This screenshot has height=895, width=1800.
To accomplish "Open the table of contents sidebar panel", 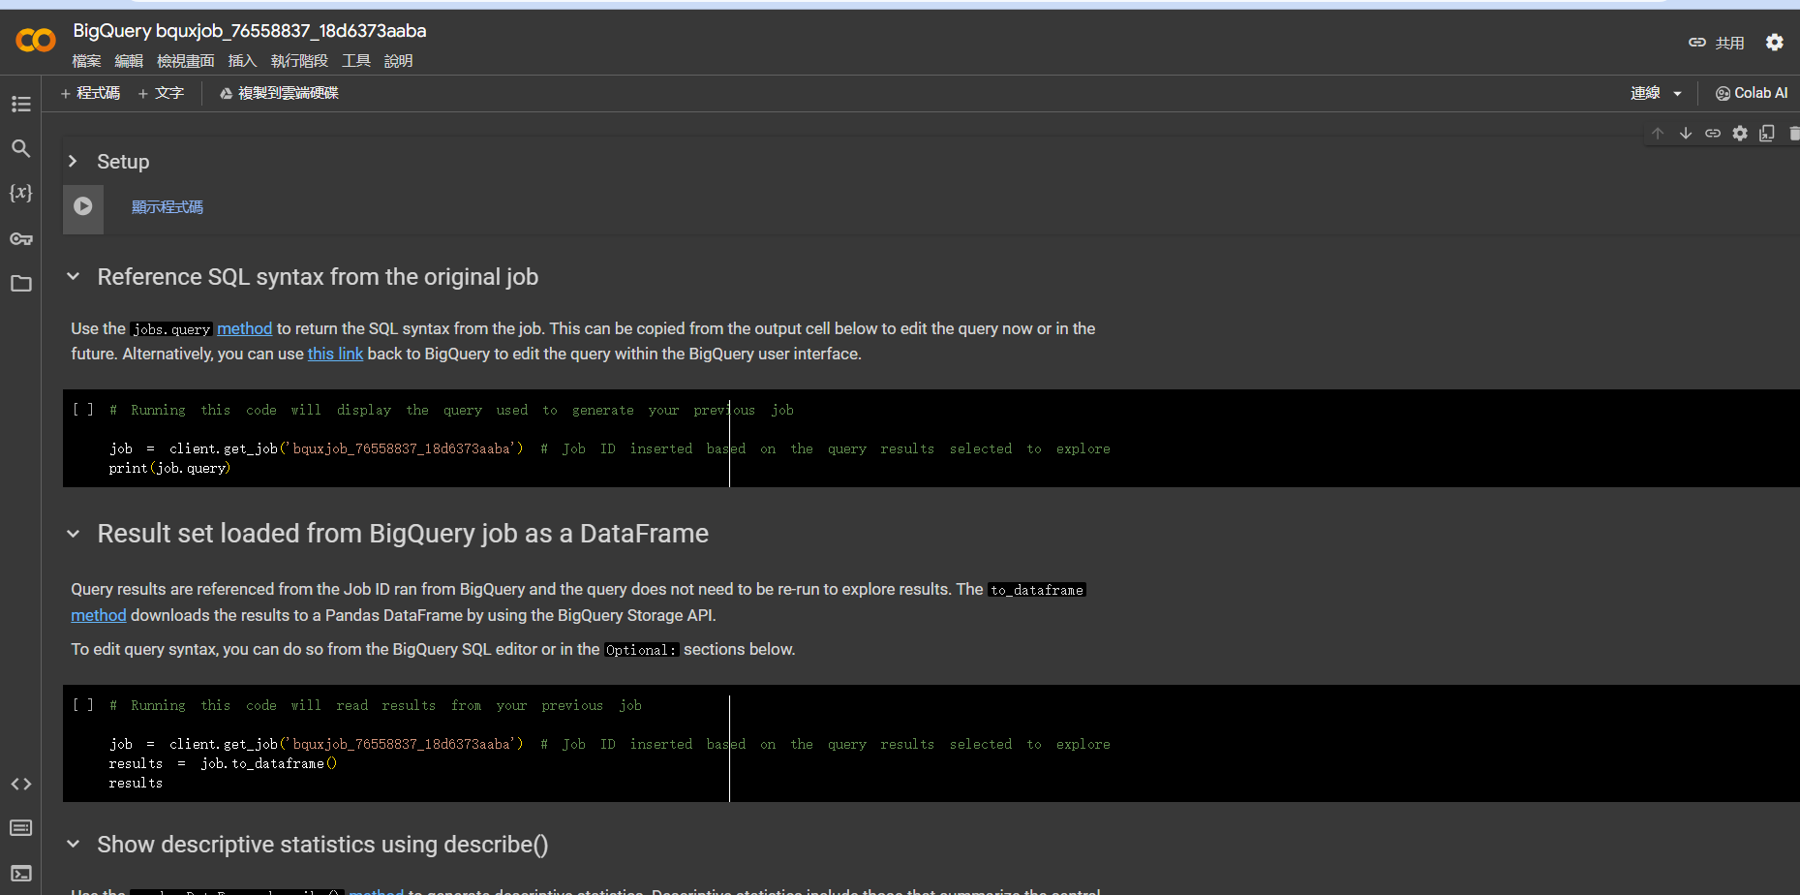I will coord(21,104).
